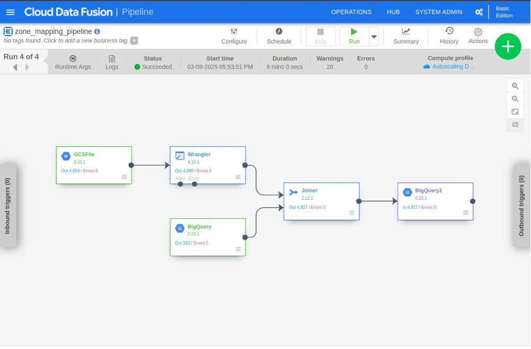
Task: Select the BigQuery source node icon
Action: pyautogui.click(x=179, y=228)
